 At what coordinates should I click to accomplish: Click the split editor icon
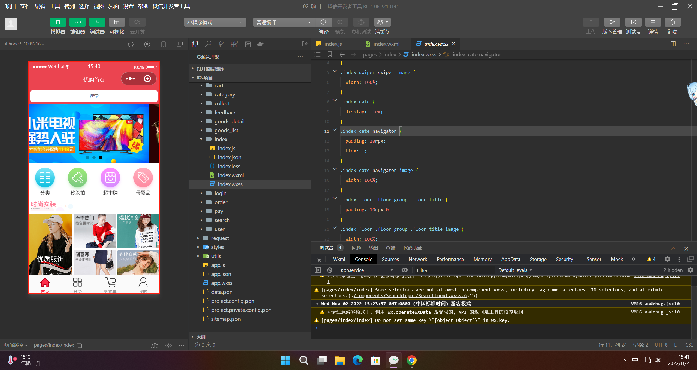point(673,44)
